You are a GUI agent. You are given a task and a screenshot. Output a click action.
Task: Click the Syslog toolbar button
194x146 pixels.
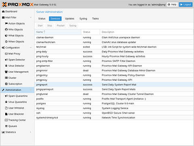point(73,25)
